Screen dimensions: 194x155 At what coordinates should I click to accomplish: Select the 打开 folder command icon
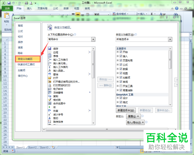click(50, 78)
